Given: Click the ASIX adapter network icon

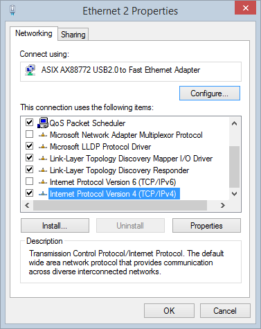Looking at the screenshot, I should 30,70.
